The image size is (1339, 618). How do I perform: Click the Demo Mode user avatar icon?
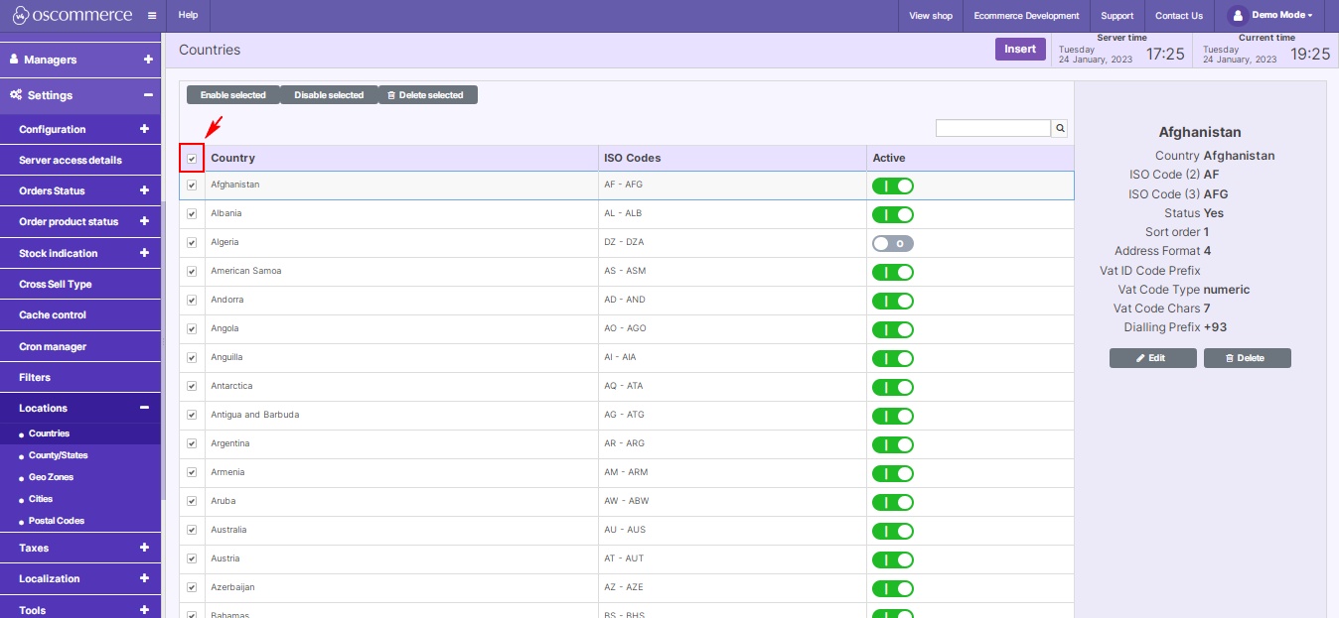(x=1237, y=15)
